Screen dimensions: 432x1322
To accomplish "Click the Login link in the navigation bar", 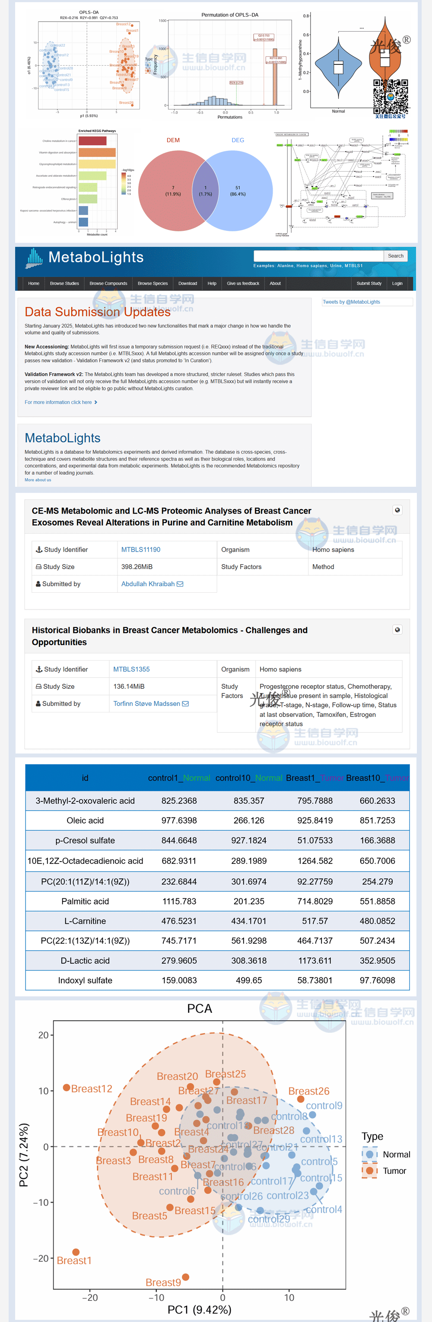I will coord(397,283).
